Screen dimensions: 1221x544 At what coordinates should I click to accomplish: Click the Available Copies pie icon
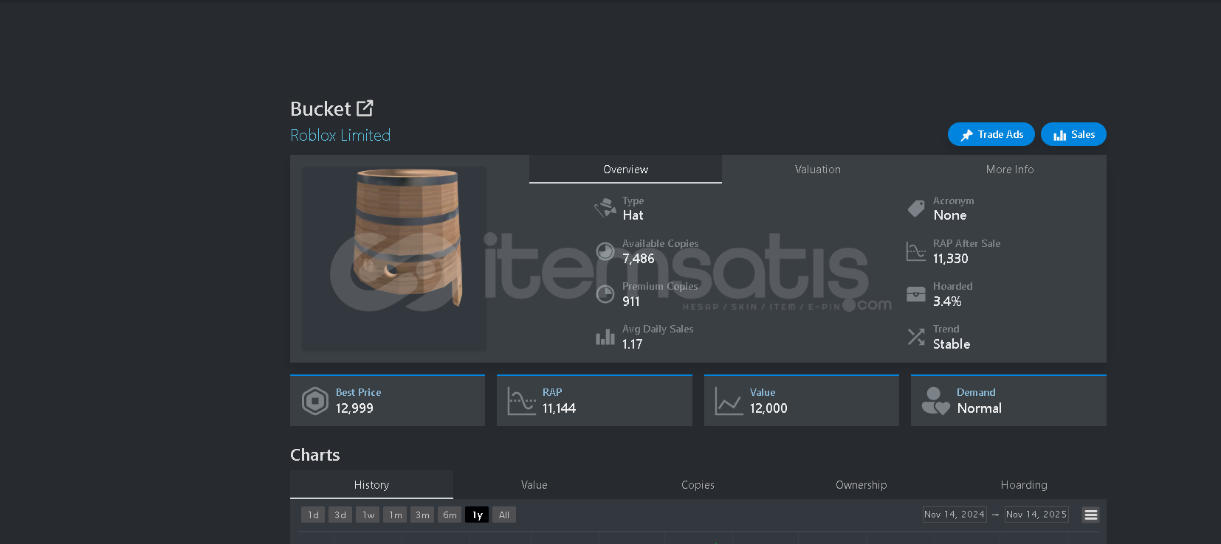pyautogui.click(x=605, y=251)
